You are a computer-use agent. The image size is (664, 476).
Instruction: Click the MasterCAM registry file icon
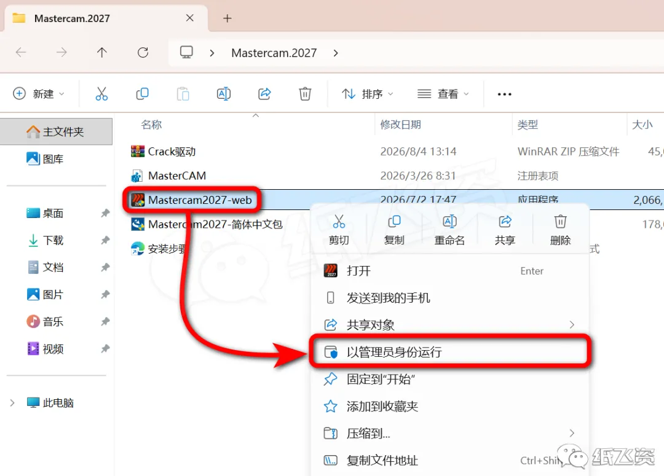tap(136, 176)
